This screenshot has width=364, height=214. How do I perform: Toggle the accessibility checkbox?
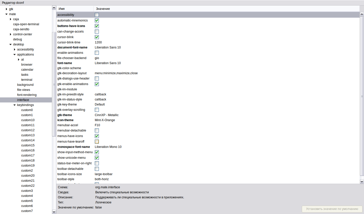coord(97,15)
